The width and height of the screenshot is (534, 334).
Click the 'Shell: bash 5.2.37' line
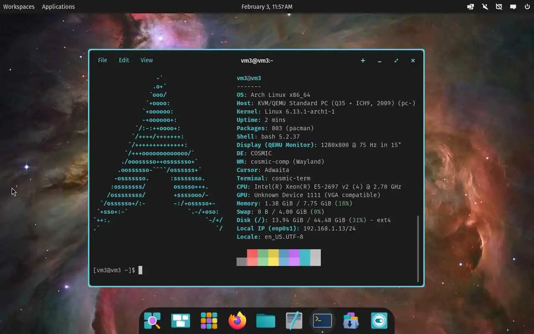point(268,137)
